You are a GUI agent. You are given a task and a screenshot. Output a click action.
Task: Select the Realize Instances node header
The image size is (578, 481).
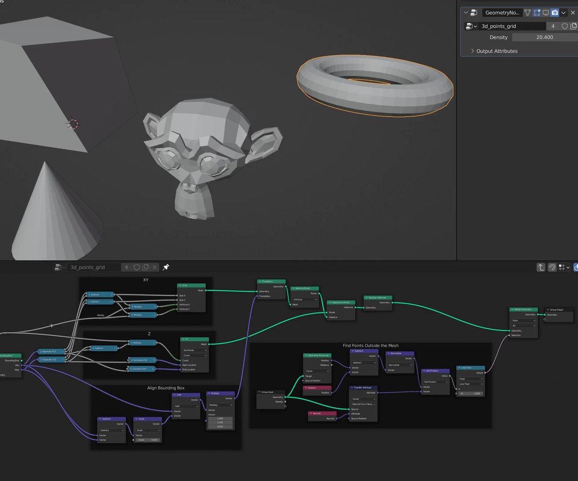point(378,298)
